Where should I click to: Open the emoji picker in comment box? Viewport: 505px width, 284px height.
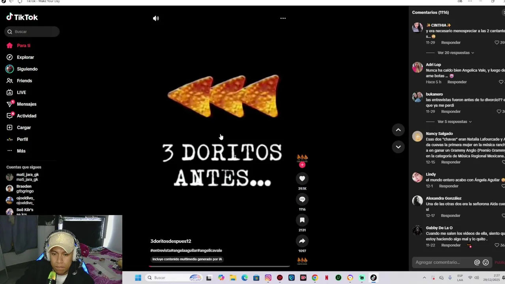486,262
